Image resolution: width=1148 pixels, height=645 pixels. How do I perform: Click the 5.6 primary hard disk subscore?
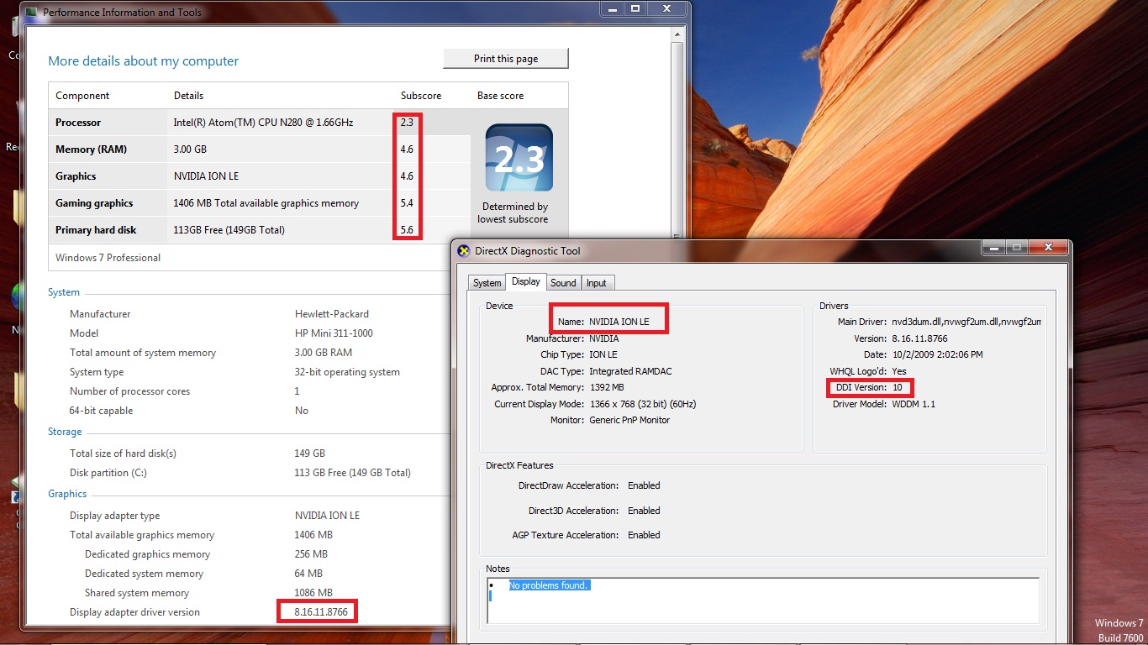(407, 230)
